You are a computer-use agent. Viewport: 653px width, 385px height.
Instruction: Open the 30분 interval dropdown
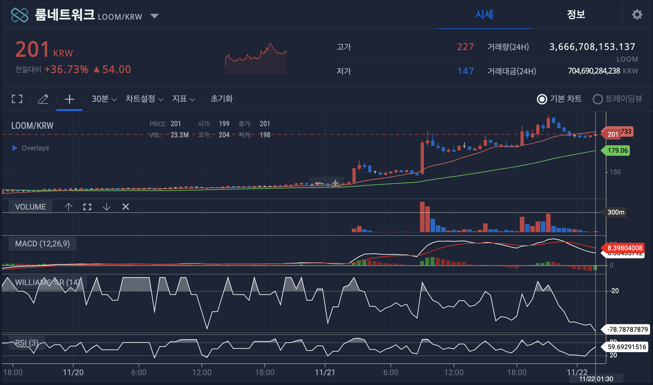point(104,99)
